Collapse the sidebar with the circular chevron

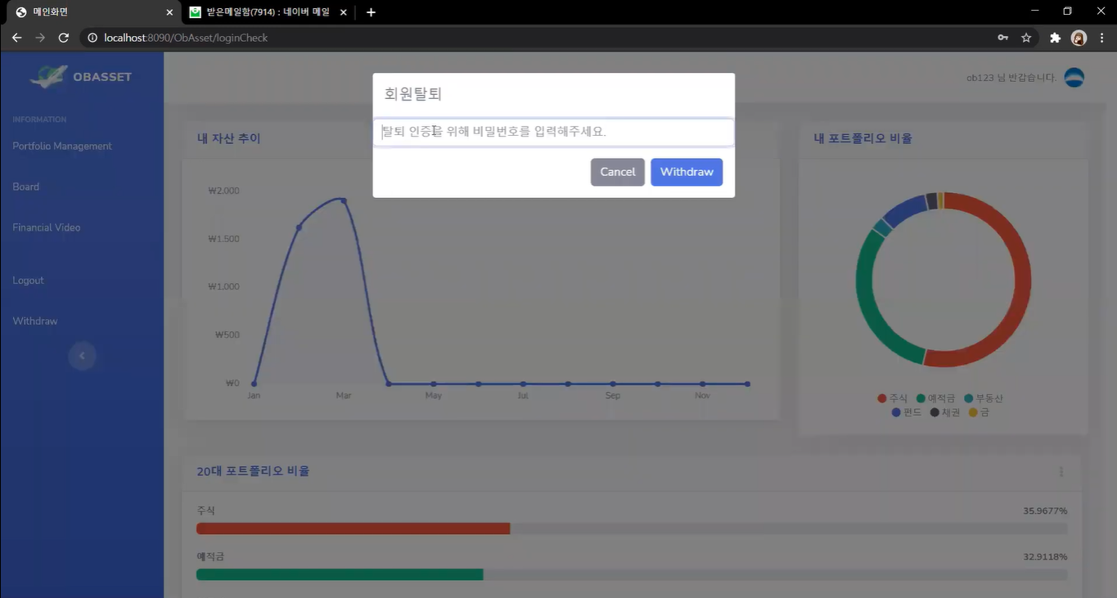click(82, 355)
